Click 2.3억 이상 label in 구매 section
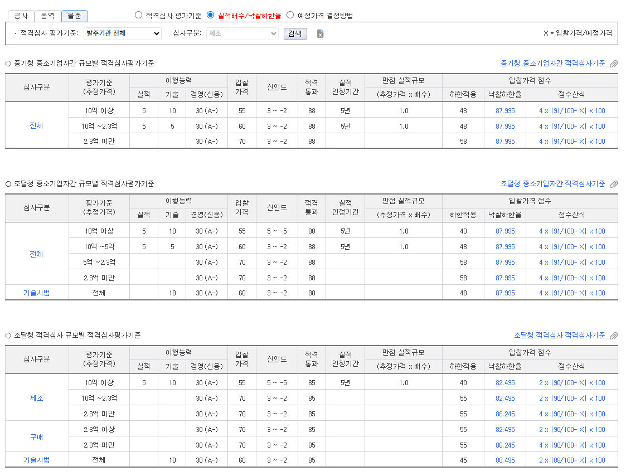The width and height of the screenshot is (626, 476). [x=99, y=430]
